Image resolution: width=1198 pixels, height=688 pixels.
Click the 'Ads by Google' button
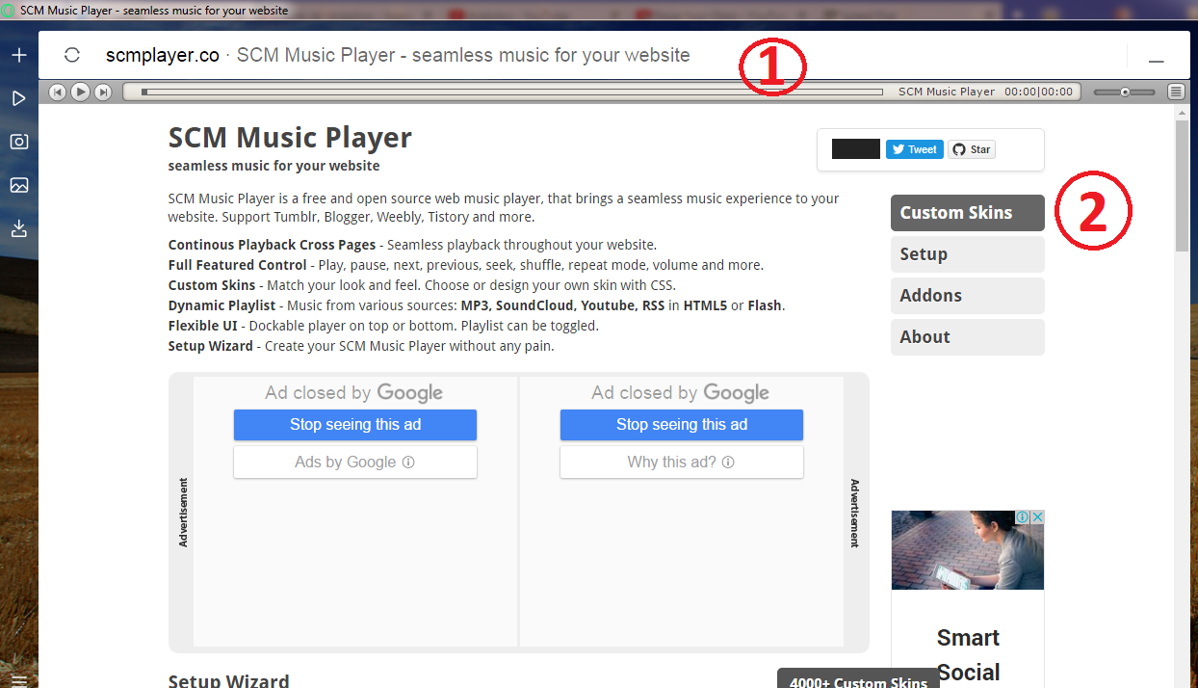point(355,463)
